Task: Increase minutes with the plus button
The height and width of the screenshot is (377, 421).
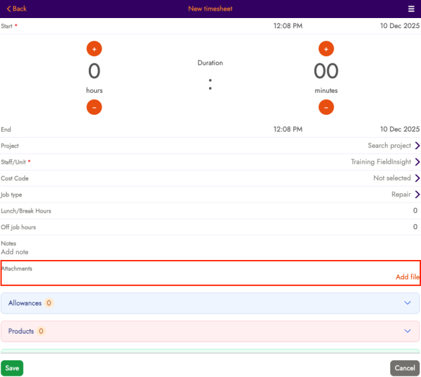Action: tap(326, 49)
